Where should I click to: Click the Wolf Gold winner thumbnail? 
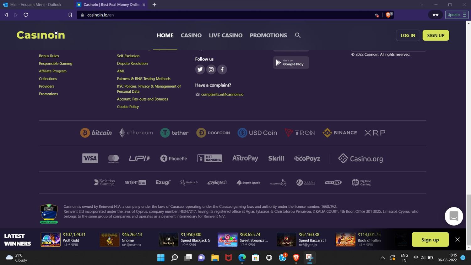click(50, 240)
